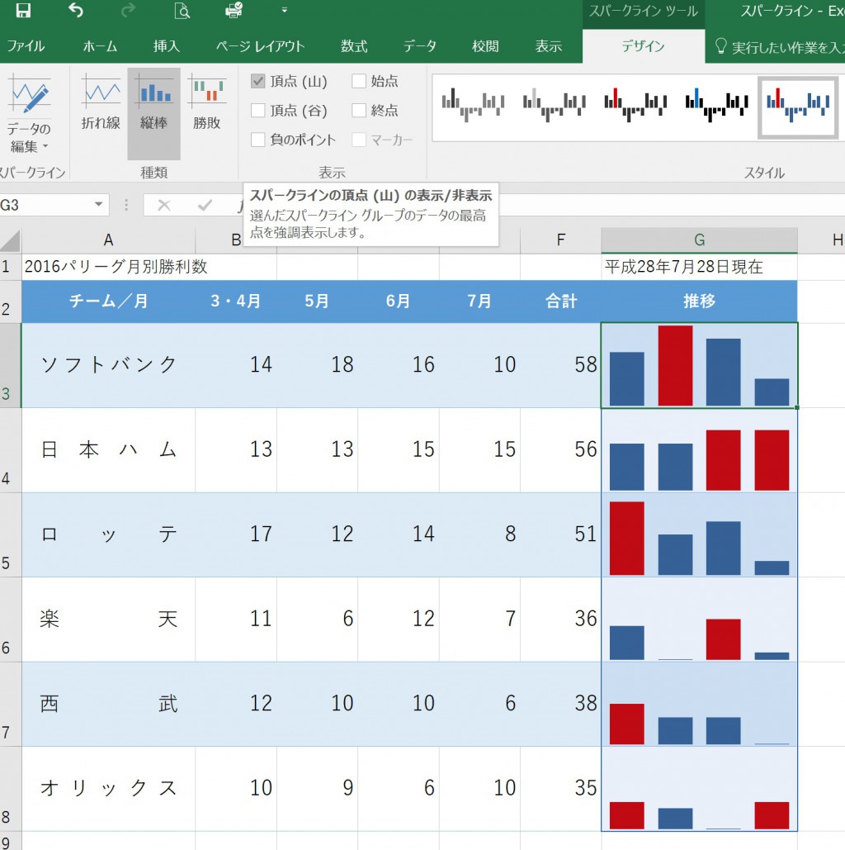Viewport: 845px width, 850px height.
Task: Click the 日本ハム sparkline cell
Action: [x=699, y=450]
